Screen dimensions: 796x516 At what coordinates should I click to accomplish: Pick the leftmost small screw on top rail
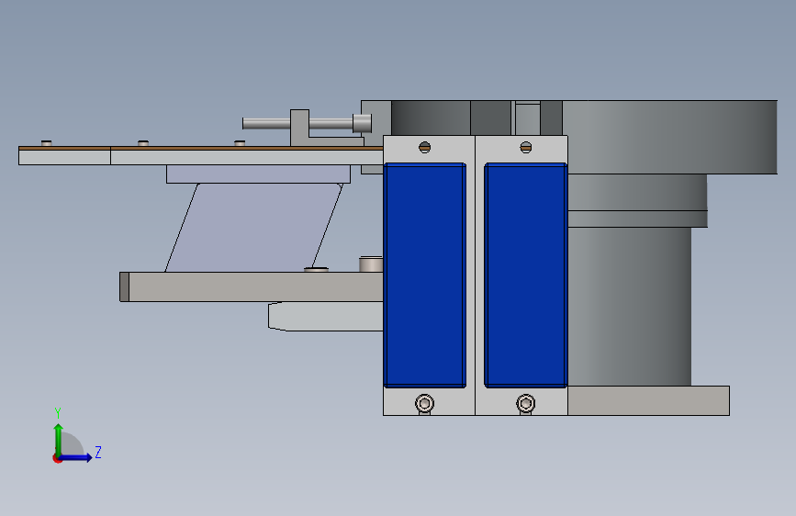coord(46,143)
